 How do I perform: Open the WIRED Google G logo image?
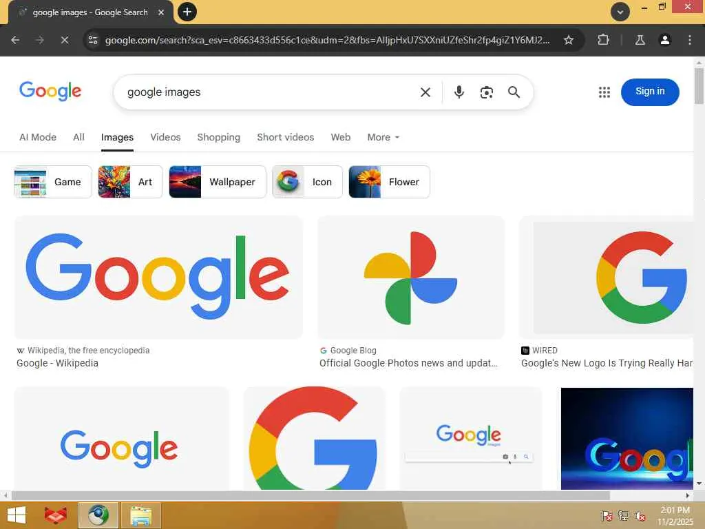tap(607, 277)
